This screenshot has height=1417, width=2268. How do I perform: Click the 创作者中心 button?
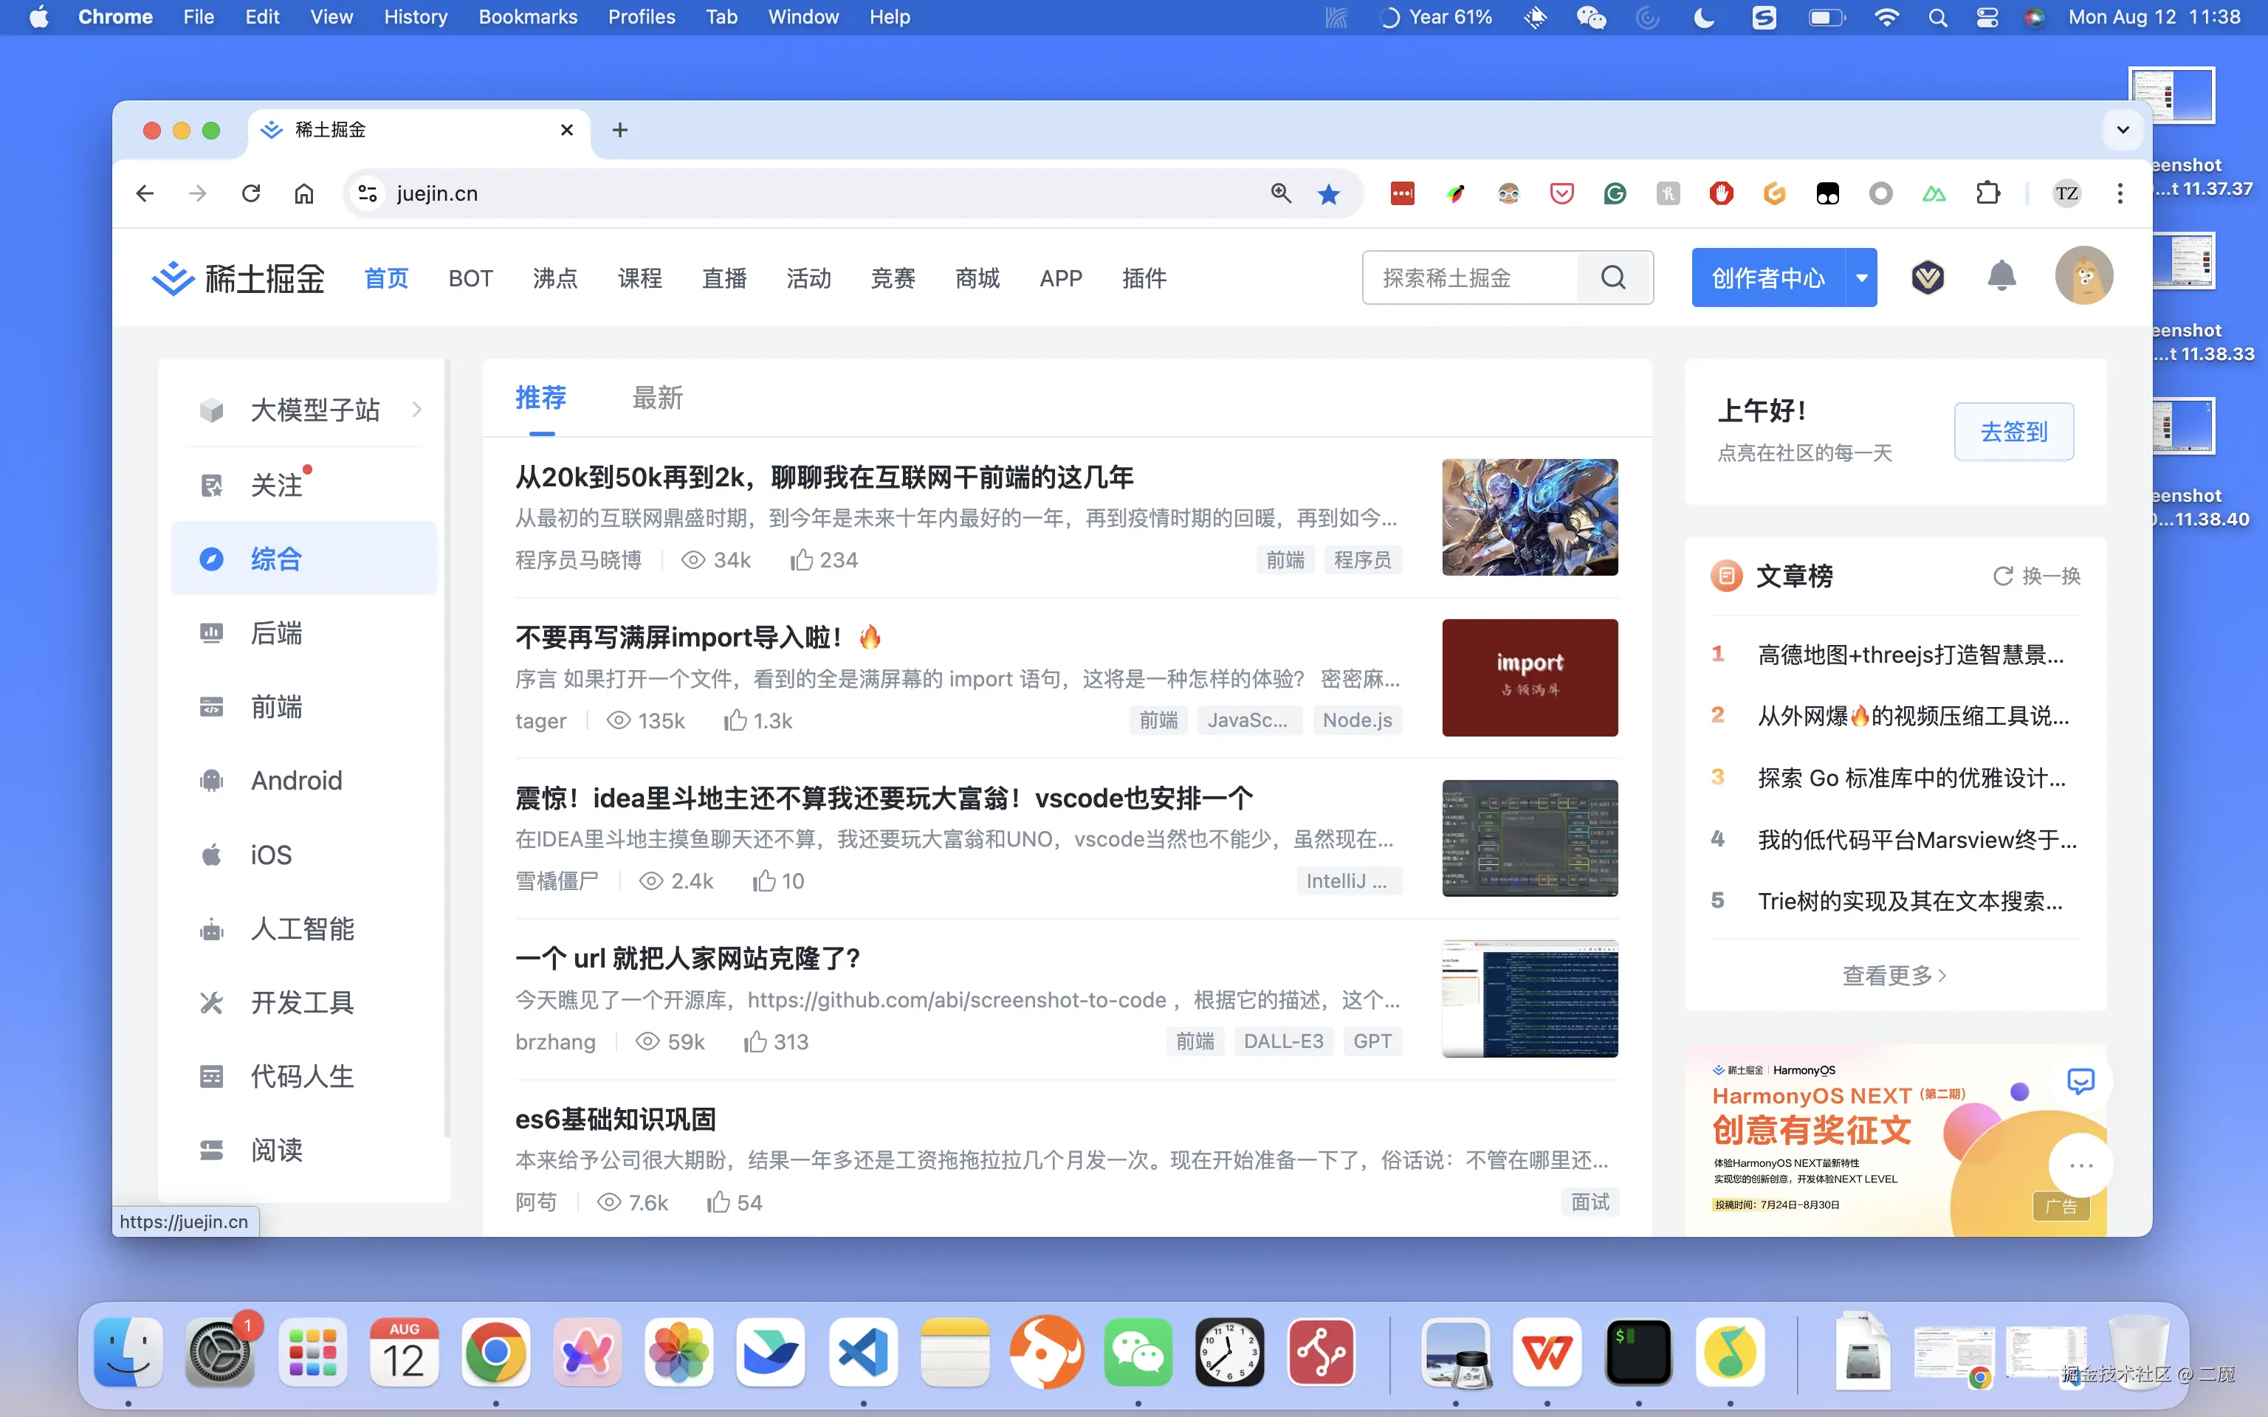1768,277
